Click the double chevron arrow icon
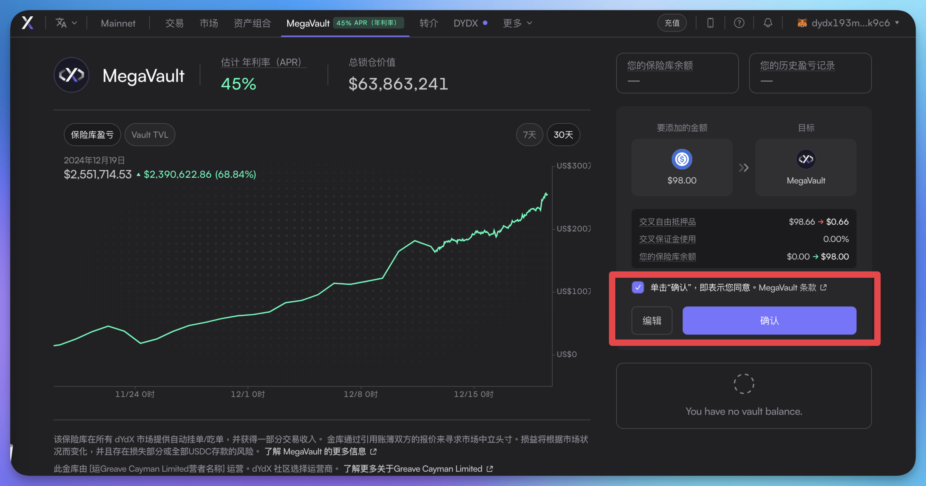 click(x=744, y=167)
